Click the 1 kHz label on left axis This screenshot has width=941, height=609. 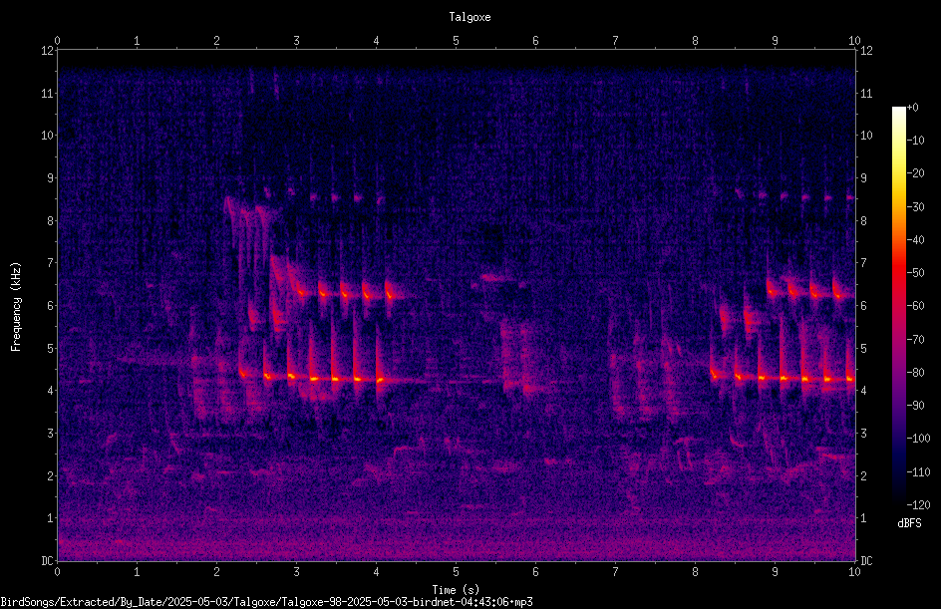pyautogui.click(x=49, y=518)
